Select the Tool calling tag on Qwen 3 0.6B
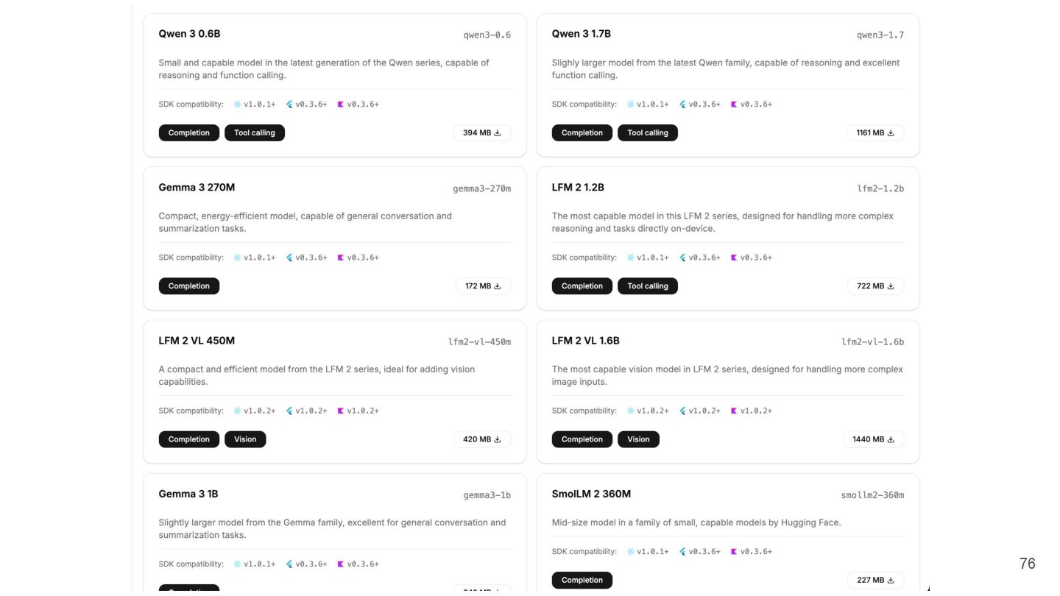 click(254, 133)
